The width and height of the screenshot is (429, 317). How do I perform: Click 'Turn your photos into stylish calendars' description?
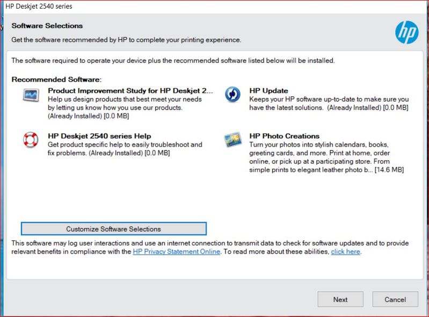pyautogui.click(x=326, y=157)
